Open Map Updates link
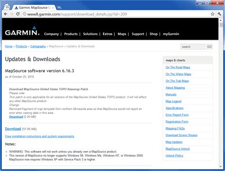Screen dimensions: 225x171 pyautogui.click(x=174, y=142)
